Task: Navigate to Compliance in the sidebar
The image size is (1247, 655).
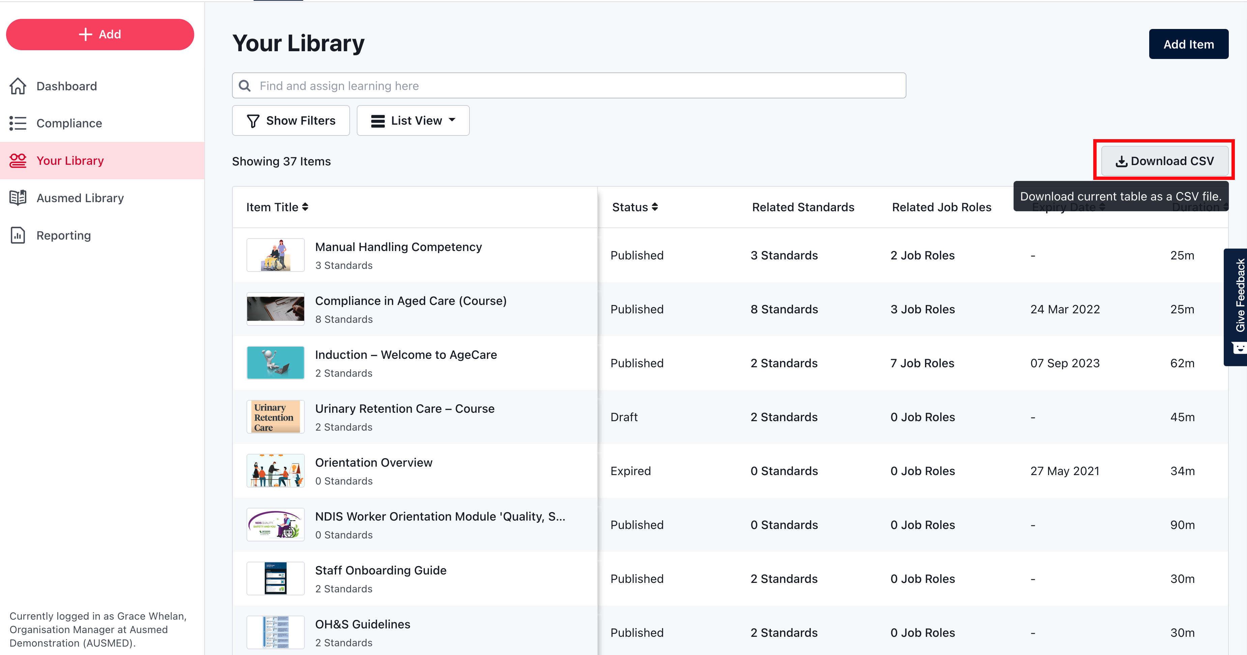Action: [69, 123]
